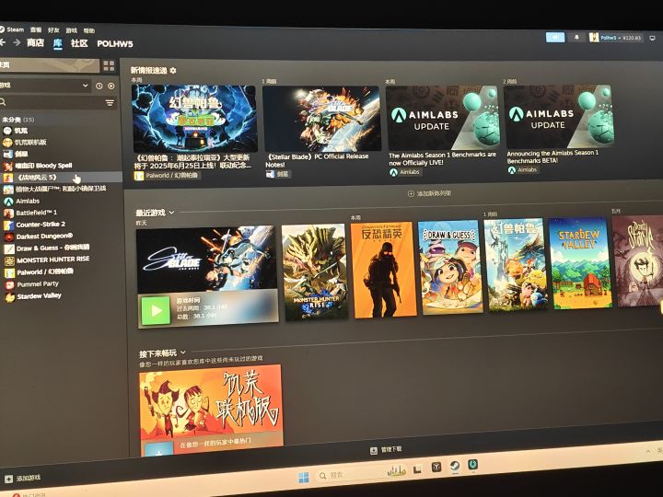Image resolution: width=663 pixels, height=497 pixels.
Task: Click the MONSTER HUNTER RISE list icon
Action: [x=9, y=260]
